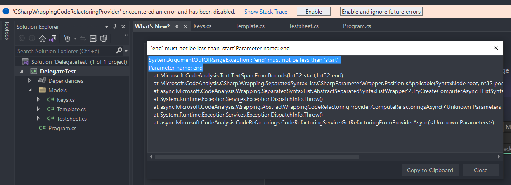Click the CSharpParameterWrapper.PositionIsApplicable stack line

(328, 84)
